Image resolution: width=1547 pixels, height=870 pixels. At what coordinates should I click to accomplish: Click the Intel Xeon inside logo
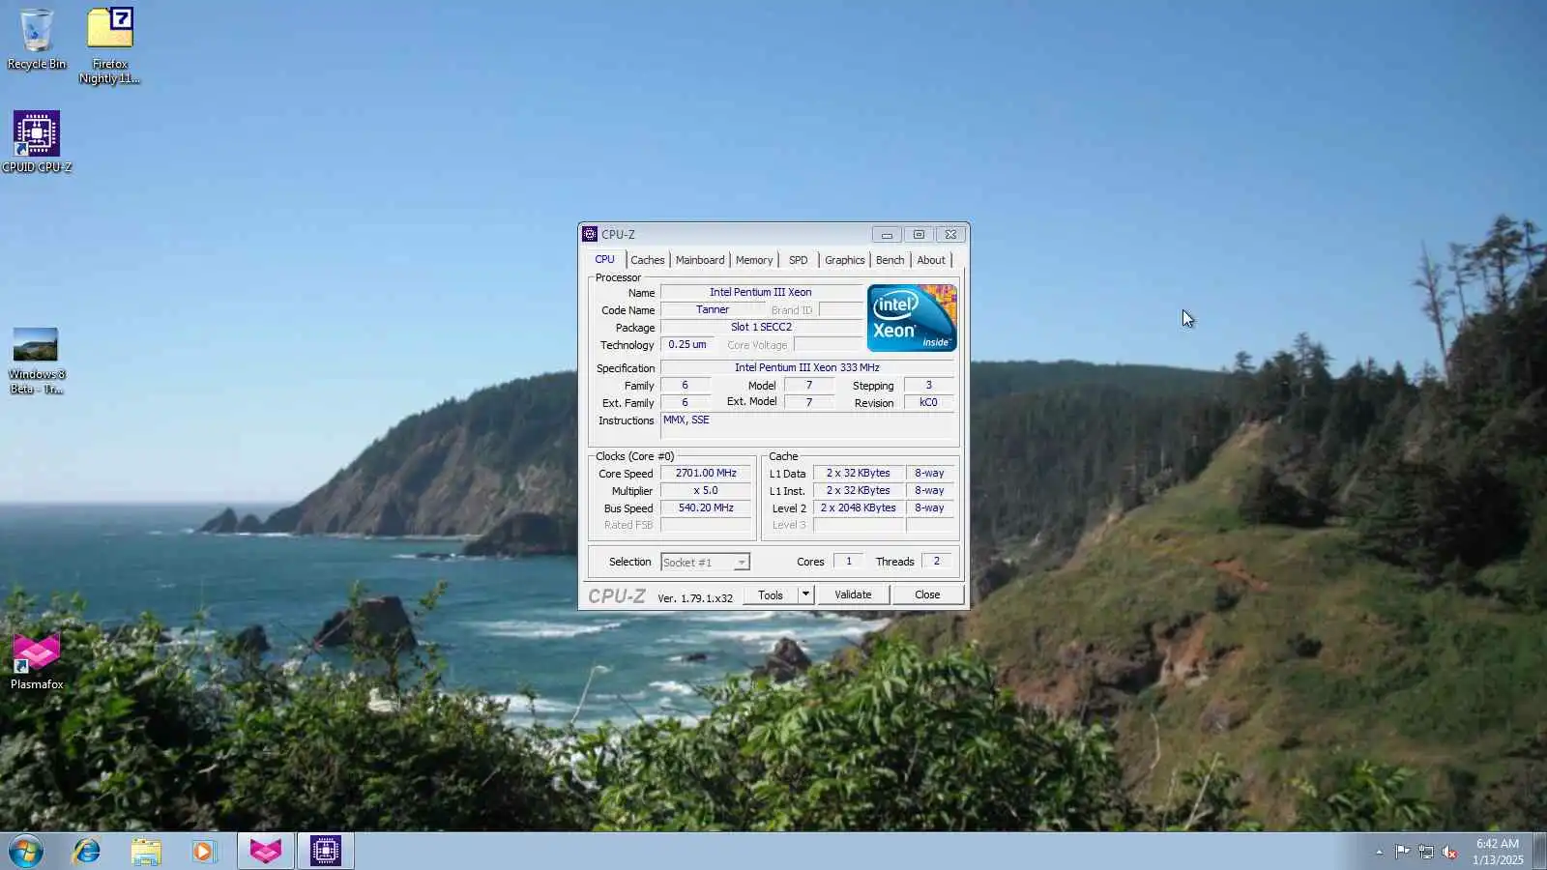[x=912, y=318]
